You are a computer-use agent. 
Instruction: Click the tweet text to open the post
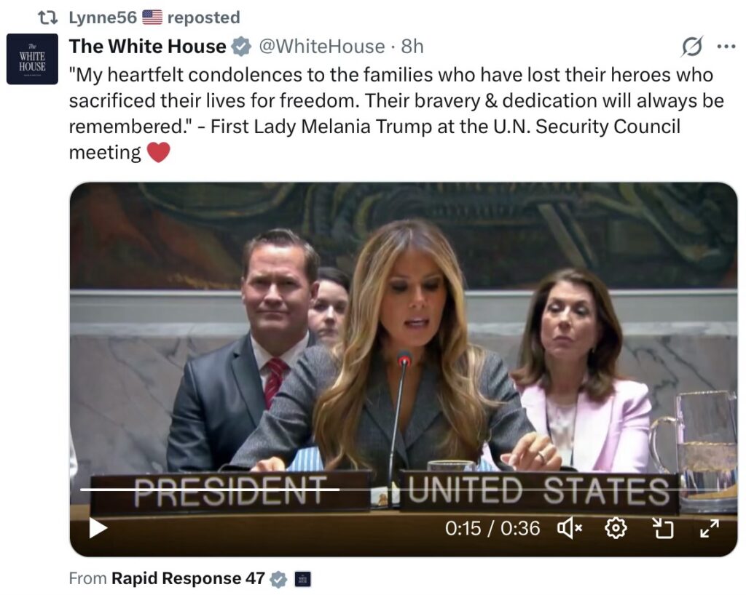[396, 114]
